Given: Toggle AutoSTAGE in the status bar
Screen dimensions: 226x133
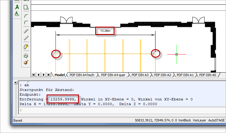Looking at the screenshot, I should coord(216,121).
